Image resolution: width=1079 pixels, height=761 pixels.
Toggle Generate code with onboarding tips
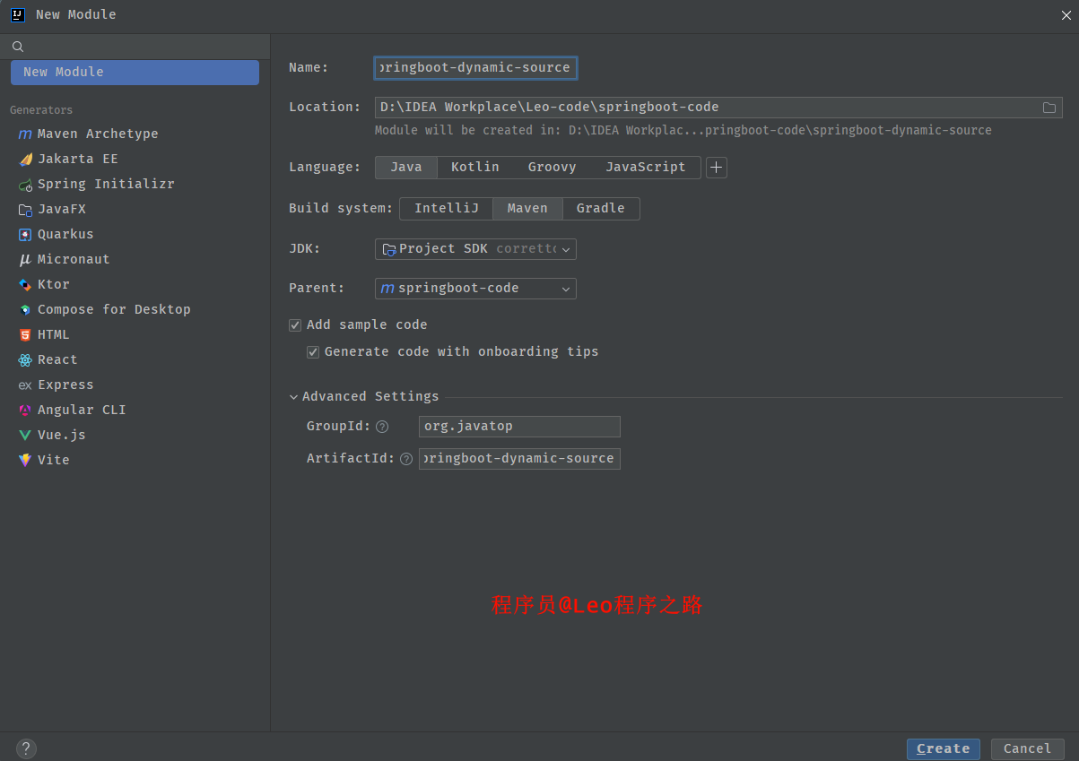pyautogui.click(x=313, y=352)
